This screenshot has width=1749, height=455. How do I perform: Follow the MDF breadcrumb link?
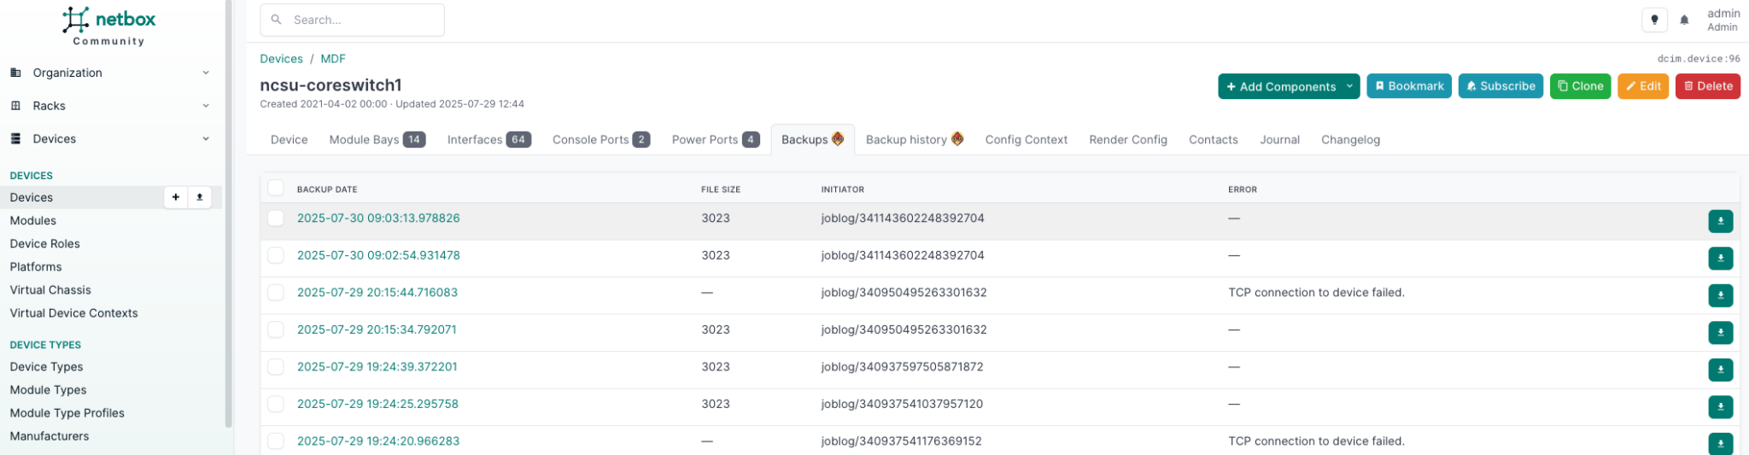click(x=333, y=59)
